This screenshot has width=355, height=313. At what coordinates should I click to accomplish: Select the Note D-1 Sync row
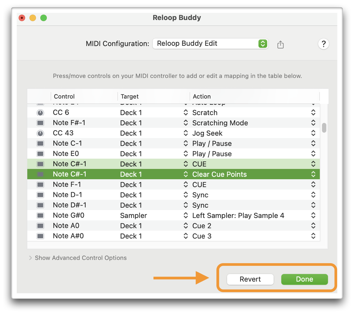(x=174, y=195)
